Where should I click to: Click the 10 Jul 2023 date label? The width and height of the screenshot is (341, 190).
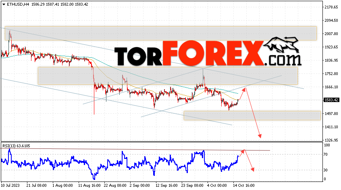click(x=10, y=186)
